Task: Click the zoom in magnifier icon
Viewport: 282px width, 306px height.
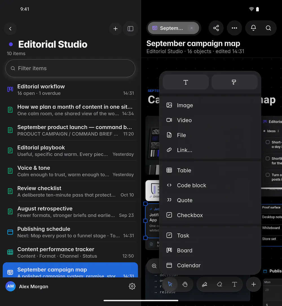Action: pos(154,266)
